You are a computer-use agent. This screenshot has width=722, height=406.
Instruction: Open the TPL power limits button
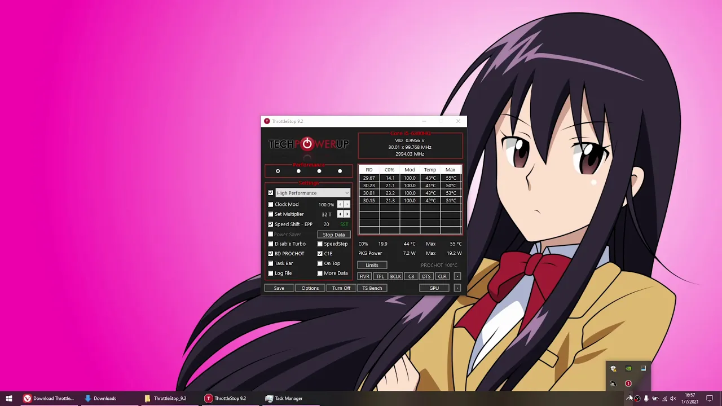(380, 276)
